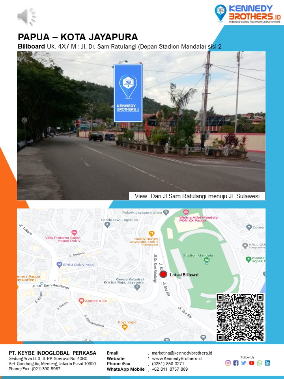Click the green mandala sepak pin

pos(248,260)
